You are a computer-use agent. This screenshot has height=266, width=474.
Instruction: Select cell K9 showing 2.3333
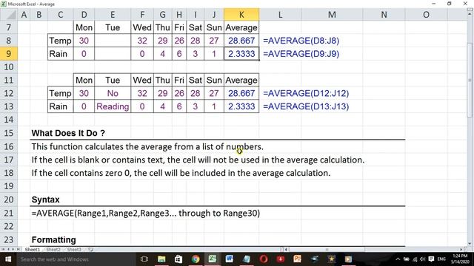coord(241,54)
